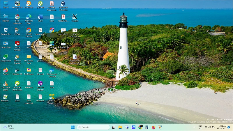
Task: Open Chrome from the taskbar
Action: (140, 127)
